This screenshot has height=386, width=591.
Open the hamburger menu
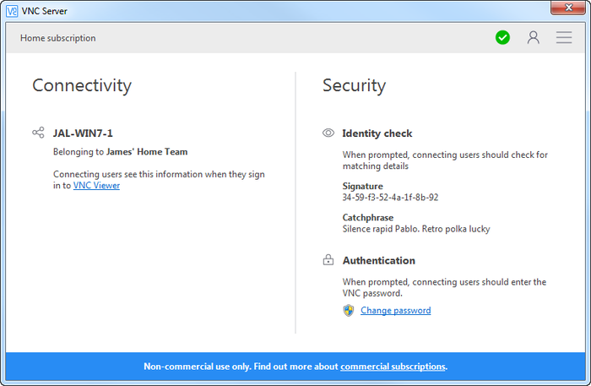point(564,37)
